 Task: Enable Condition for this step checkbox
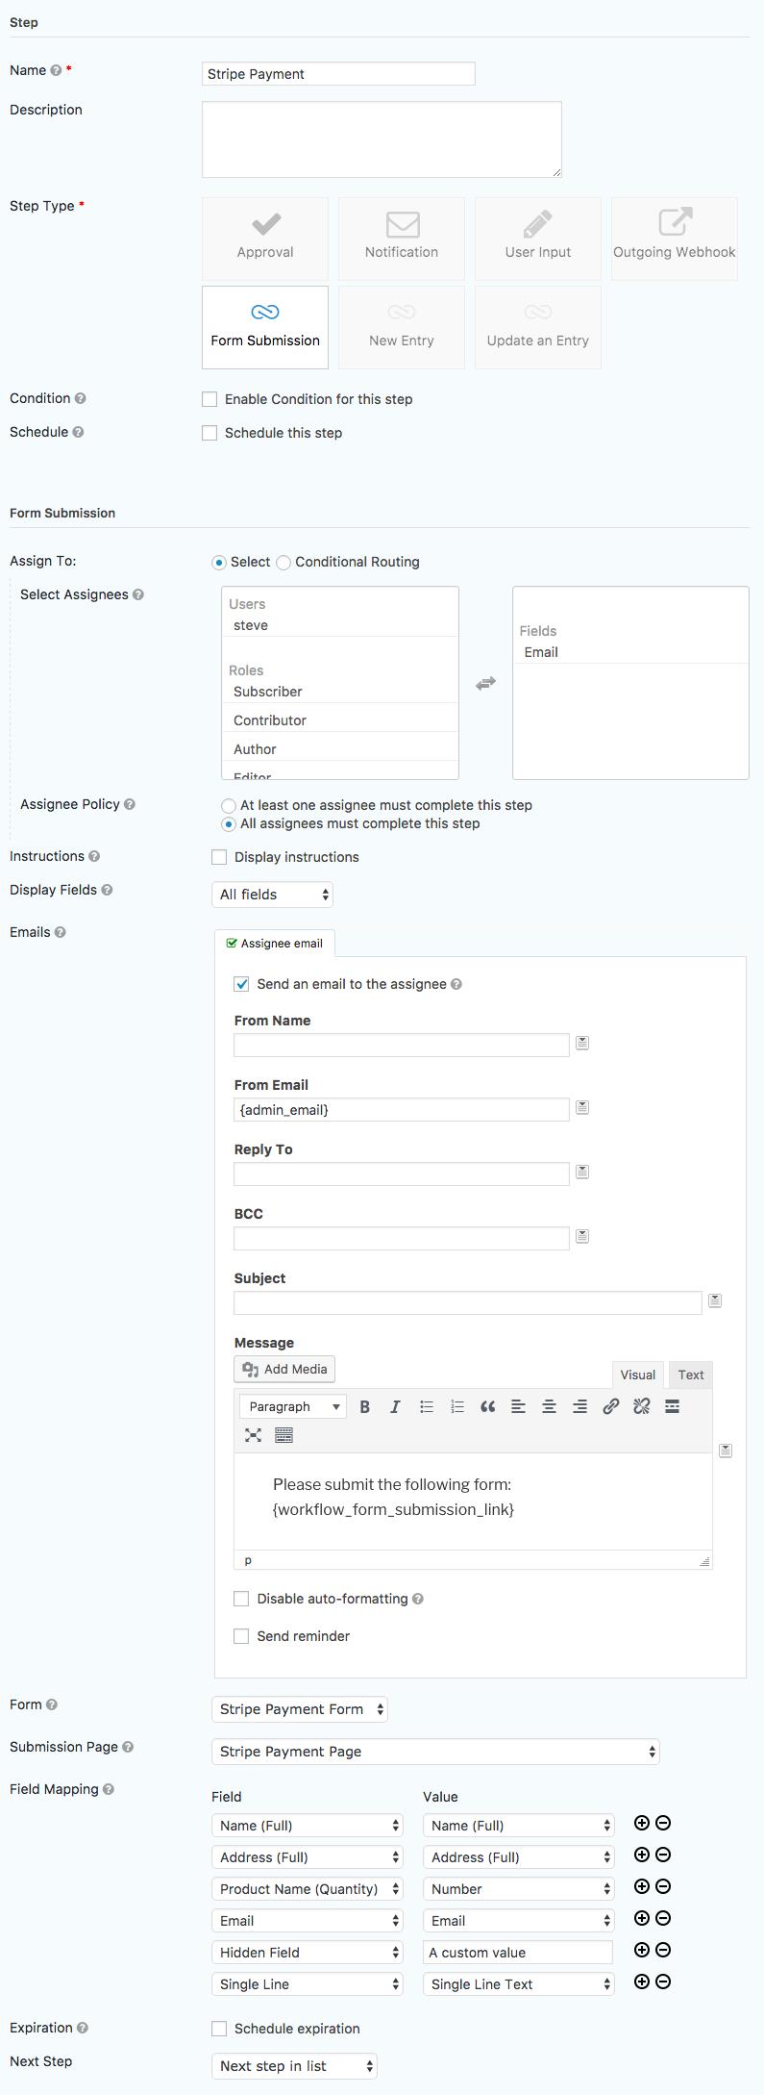tap(209, 399)
